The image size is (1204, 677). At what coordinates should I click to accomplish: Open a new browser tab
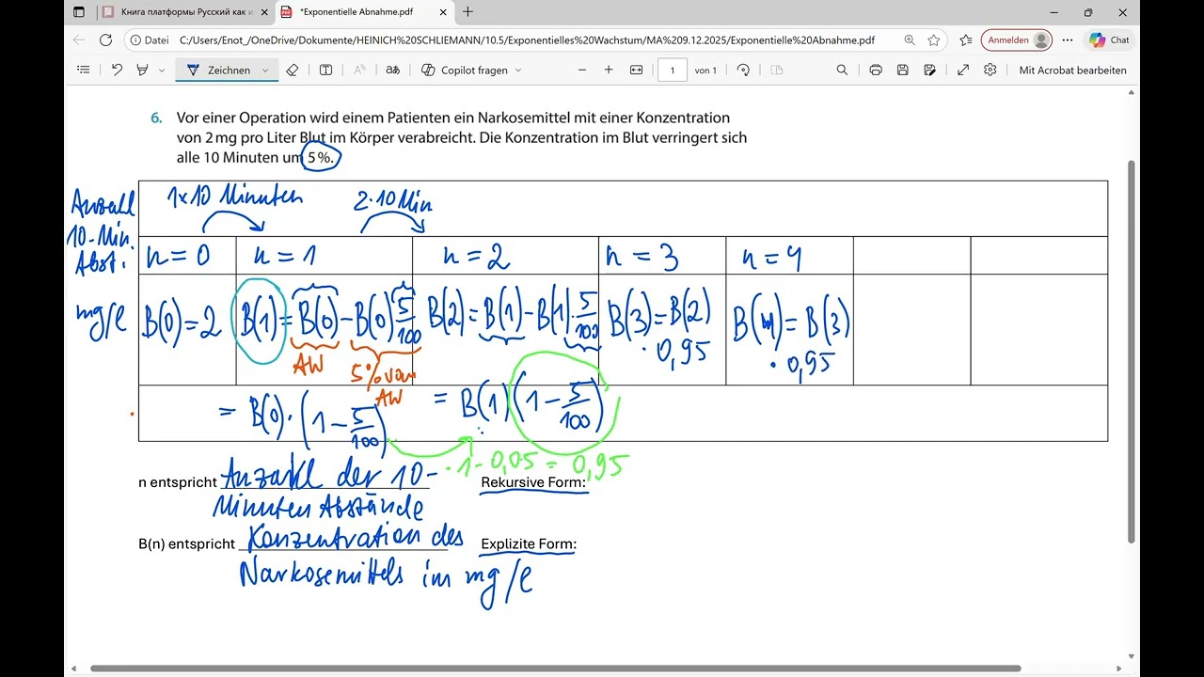pyautogui.click(x=468, y=12)
